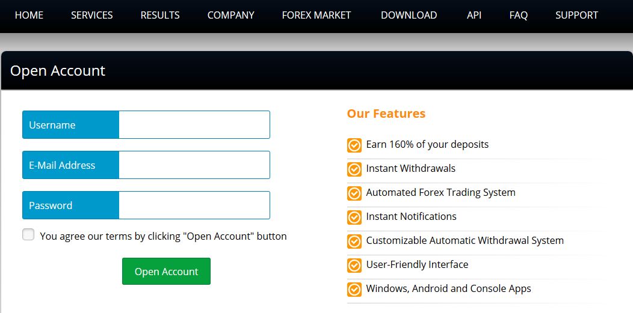Viewport: 633px width, 313px height.
Task: Click check icon beside Windows, Android and Console Apps
Action: click(x=354, y=289)
